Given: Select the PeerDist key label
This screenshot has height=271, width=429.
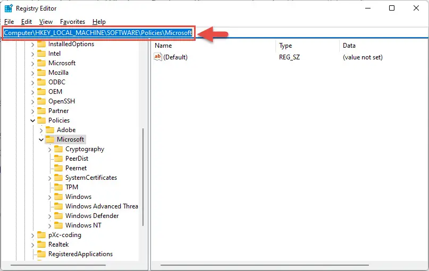Looking at the screenshot, I should [x=77, y=159].
